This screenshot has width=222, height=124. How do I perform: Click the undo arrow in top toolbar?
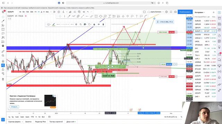click(88, 12)
